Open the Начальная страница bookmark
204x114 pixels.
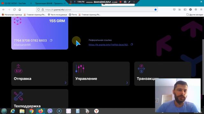[x=12, y=15]
